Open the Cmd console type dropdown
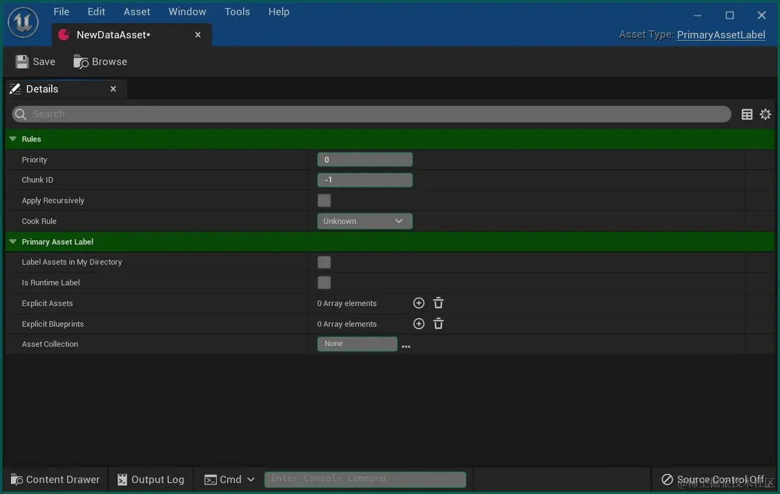The width and height of the screenshot is (780, 494). point(230,479)
